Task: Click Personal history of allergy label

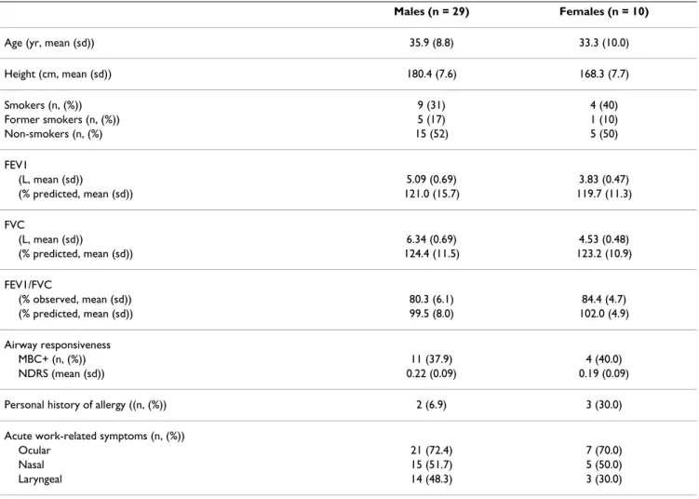Action: coord(85,405)
